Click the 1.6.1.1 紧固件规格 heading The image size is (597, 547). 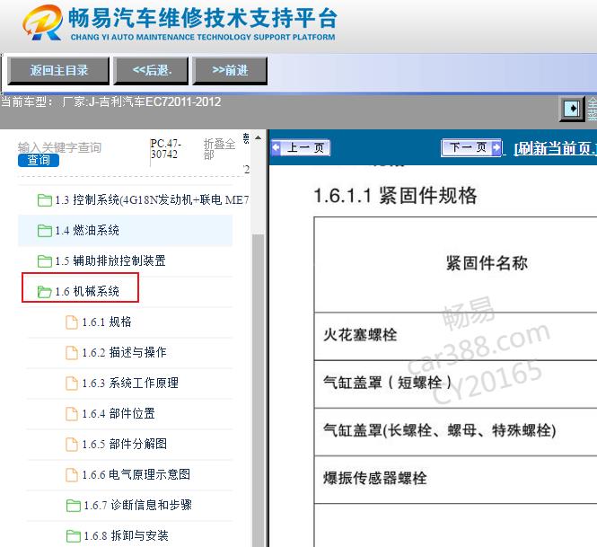[x=395, y=196]
